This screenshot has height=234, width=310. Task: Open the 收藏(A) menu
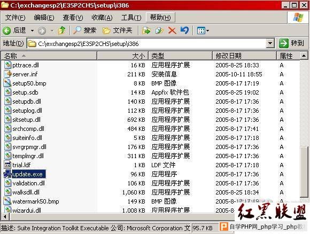(102, 18)
